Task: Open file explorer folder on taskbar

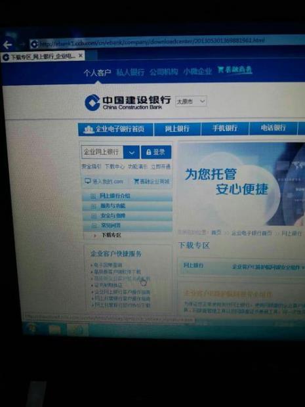Action: coord(54,330)
